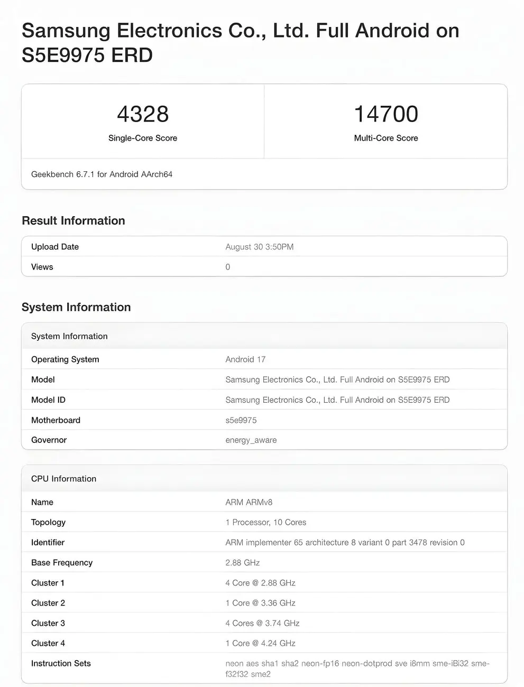
Task: Click the Views count value
Action: 228,267
